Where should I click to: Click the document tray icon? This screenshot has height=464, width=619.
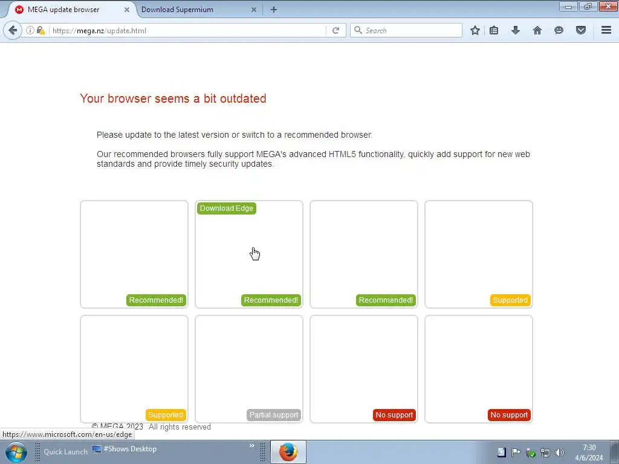click(x=501, y=452)
